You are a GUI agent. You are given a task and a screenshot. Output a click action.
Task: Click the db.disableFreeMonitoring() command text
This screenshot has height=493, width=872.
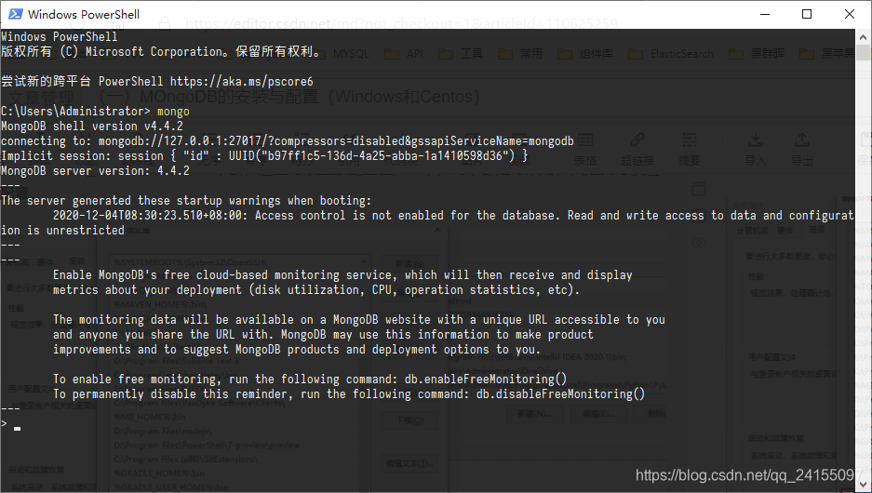click(560, 394)
